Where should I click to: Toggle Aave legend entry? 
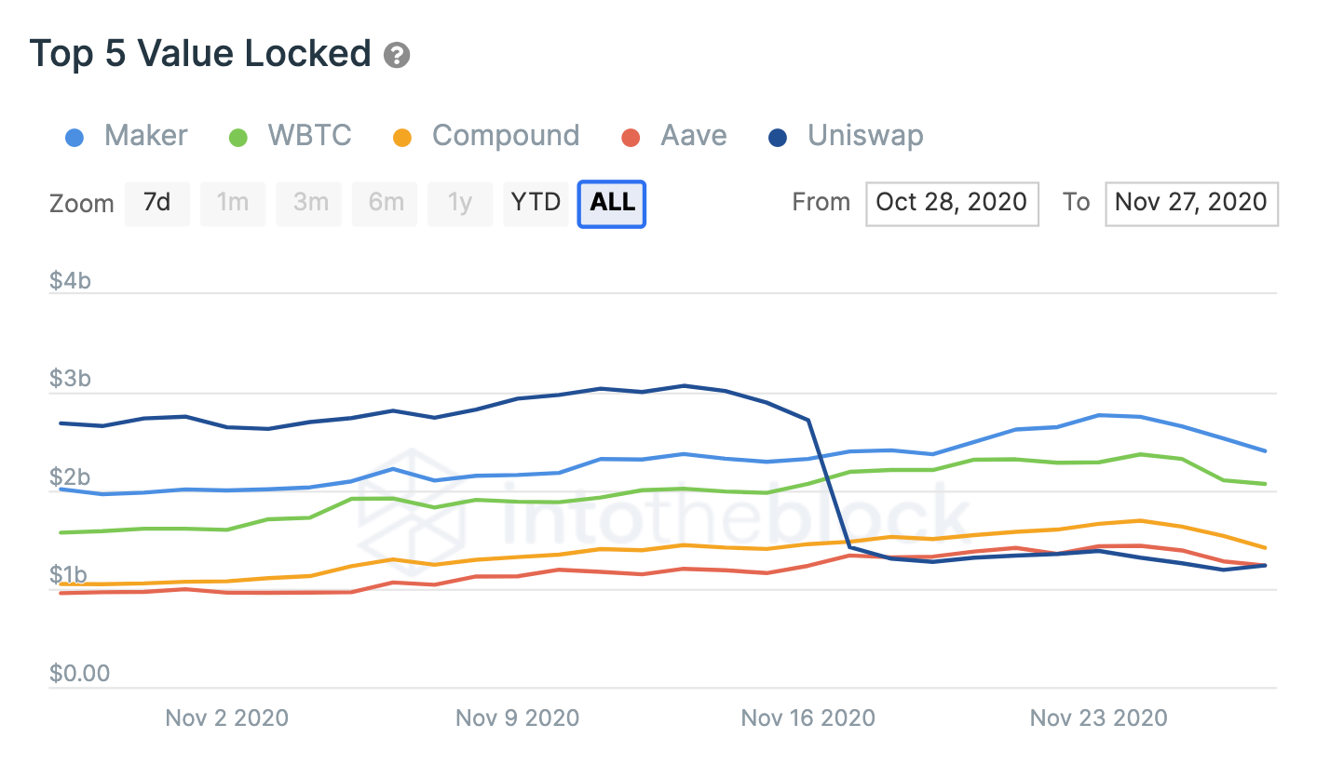[x=693, y=136]
